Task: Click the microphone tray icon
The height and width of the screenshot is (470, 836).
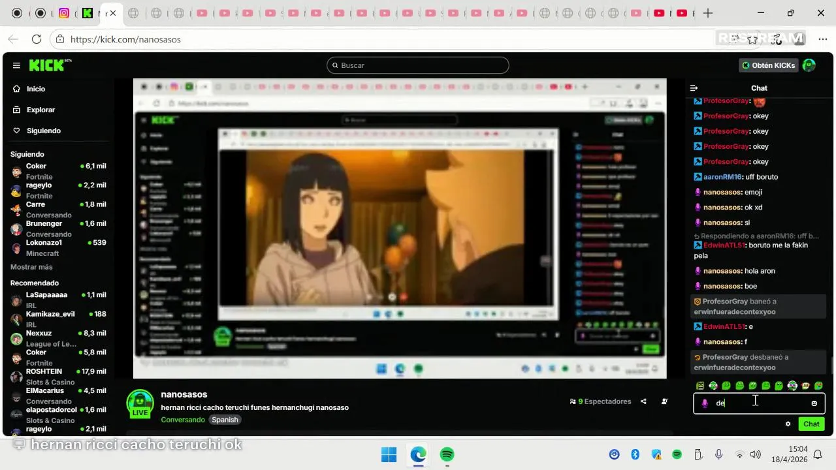Action: point(718,454)
